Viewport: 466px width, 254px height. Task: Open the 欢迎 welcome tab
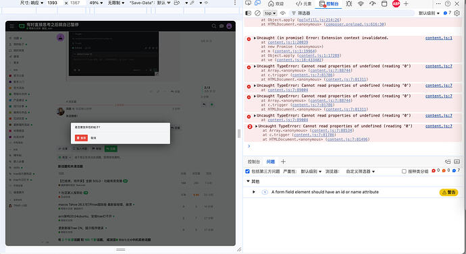pos(276,3)
